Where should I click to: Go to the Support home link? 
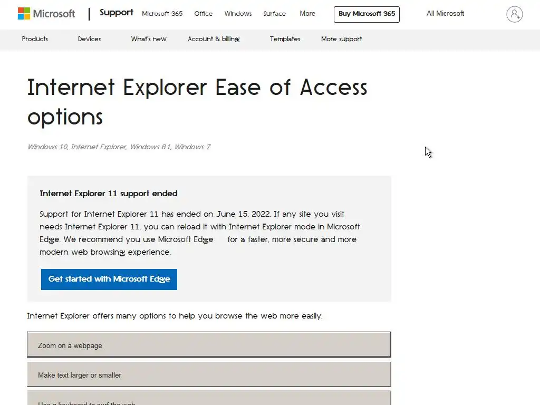coord(116,13)
